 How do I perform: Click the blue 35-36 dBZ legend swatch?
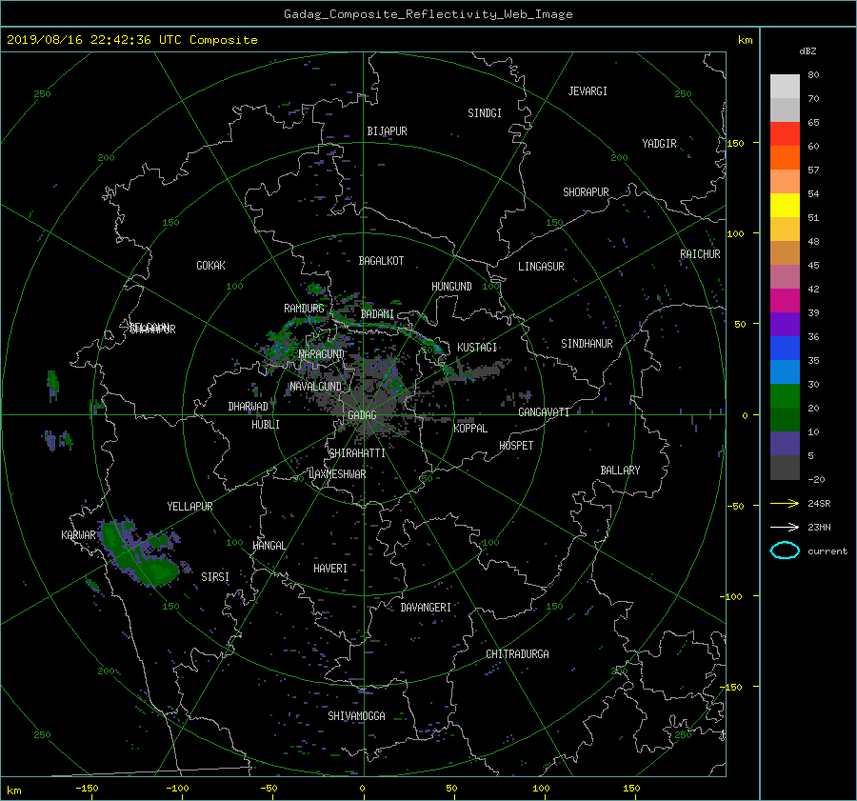click(785, 349)
